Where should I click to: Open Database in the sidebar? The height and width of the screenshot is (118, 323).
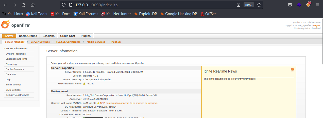pyautogui.click(x=11, y=74)
